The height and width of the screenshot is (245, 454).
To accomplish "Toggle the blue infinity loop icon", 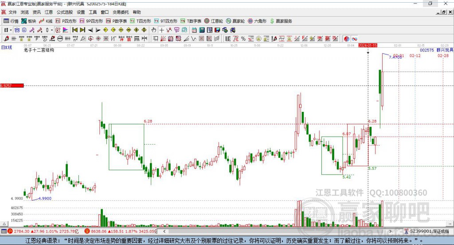I will pyautogui.click(x=354, y=39).
